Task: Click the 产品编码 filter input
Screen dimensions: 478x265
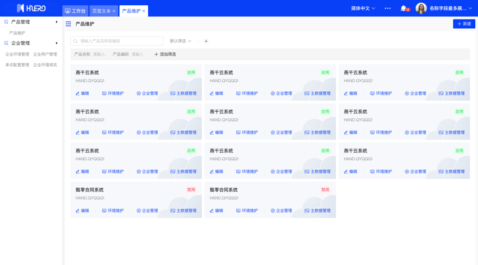Action: tap(138, 54)
